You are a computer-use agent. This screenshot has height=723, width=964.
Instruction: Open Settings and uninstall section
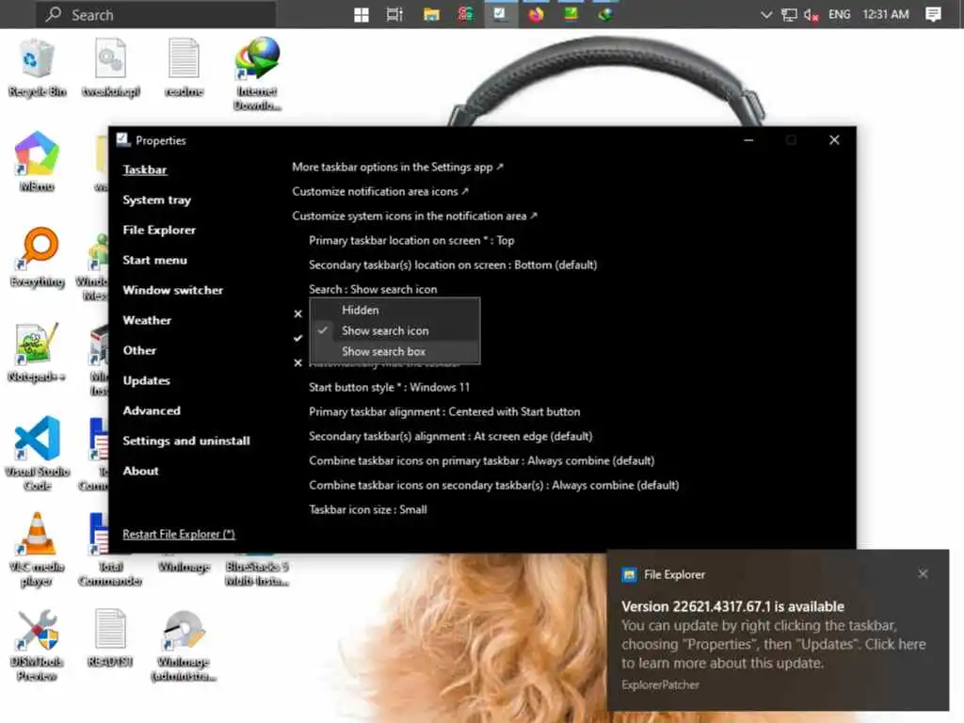186,441
